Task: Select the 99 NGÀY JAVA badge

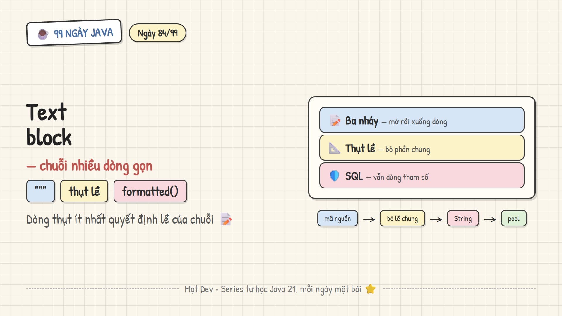Action: [74, 33]
